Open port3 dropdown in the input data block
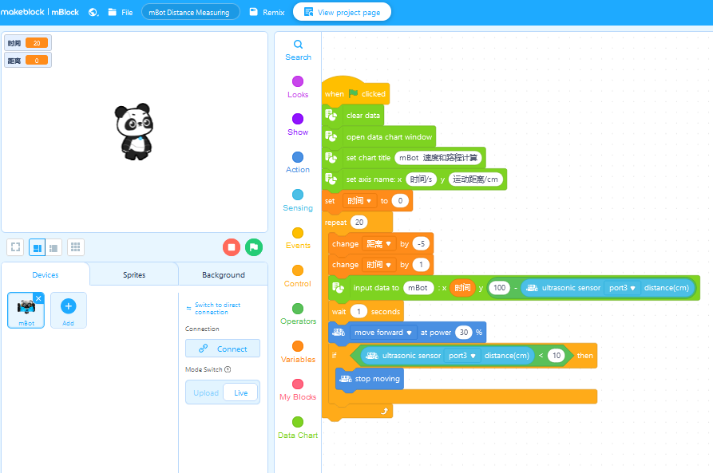713x473 pixels. click(622, 288)
